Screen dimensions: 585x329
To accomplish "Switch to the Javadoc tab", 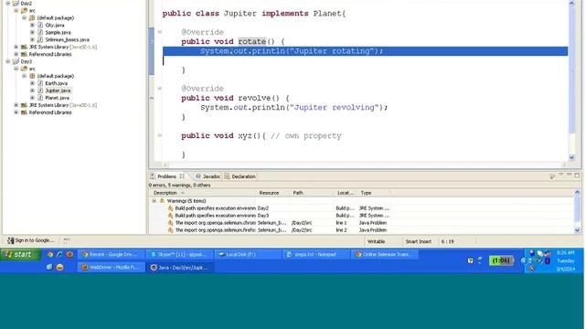I will (x=208, y=176).
